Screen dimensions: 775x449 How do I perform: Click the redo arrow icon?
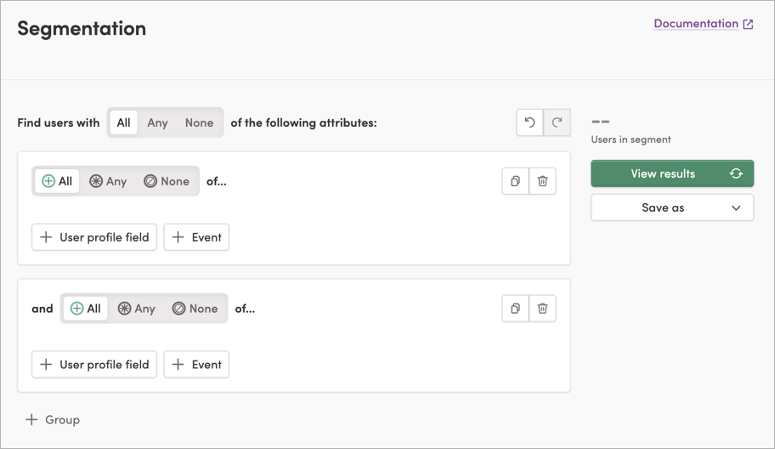(557, 122)
